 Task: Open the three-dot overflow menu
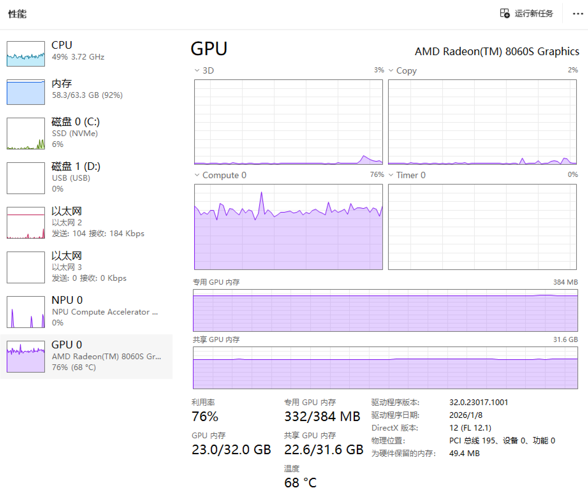577,14
